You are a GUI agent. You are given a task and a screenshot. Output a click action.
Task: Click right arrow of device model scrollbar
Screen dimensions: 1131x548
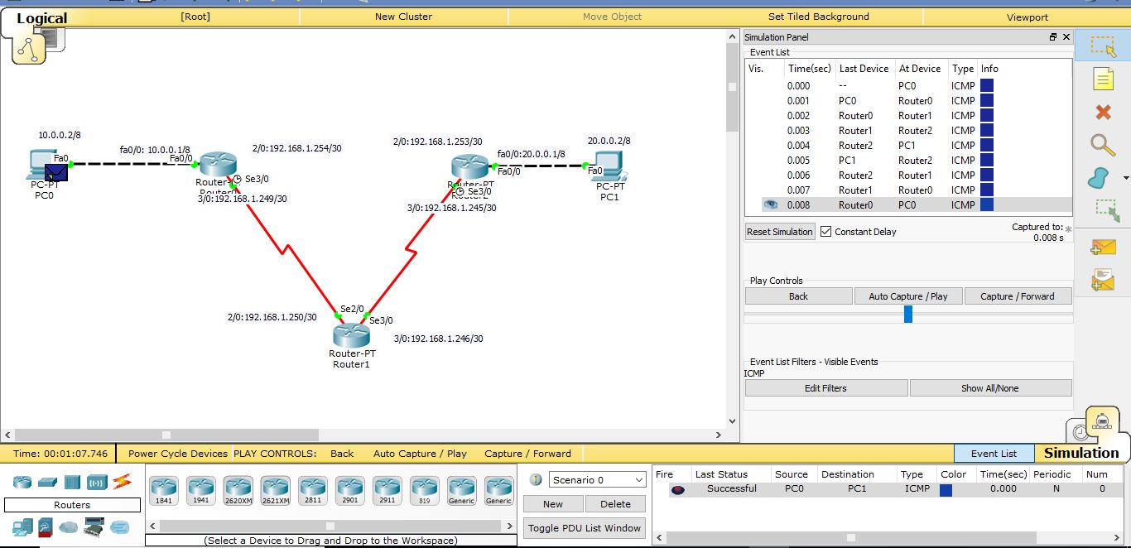pyautogui.click(x=509, y=526)
